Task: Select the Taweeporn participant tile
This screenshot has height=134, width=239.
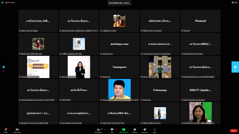Action: [119, 67]
